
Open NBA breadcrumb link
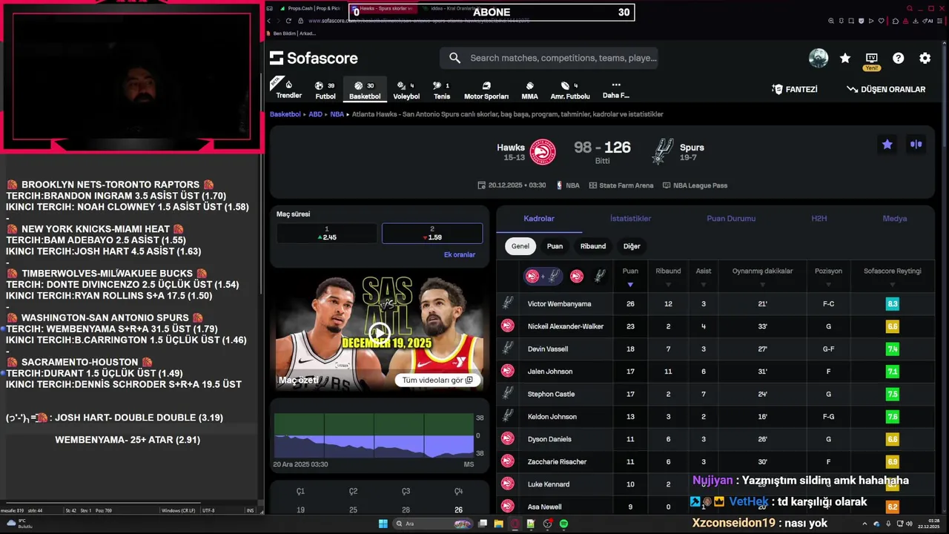tap(337, 114)
